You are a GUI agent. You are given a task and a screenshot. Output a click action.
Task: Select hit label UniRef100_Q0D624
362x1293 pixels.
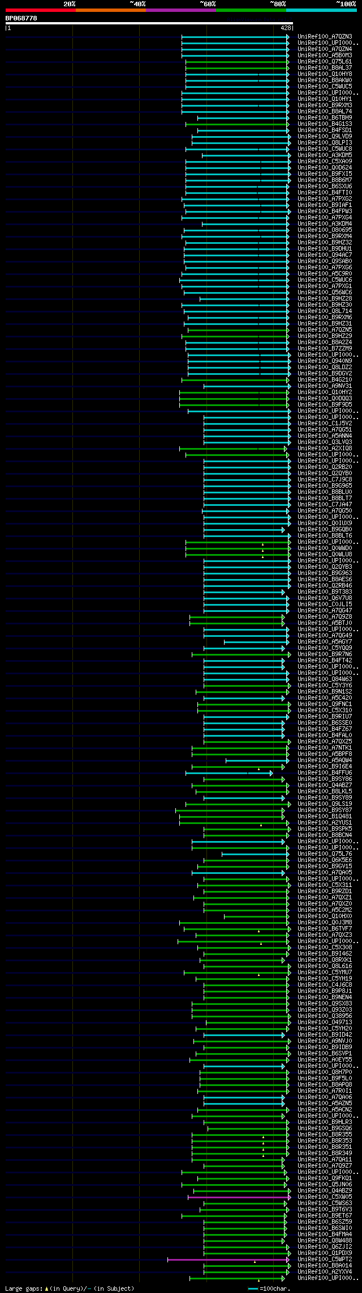(x=325, y=168)
